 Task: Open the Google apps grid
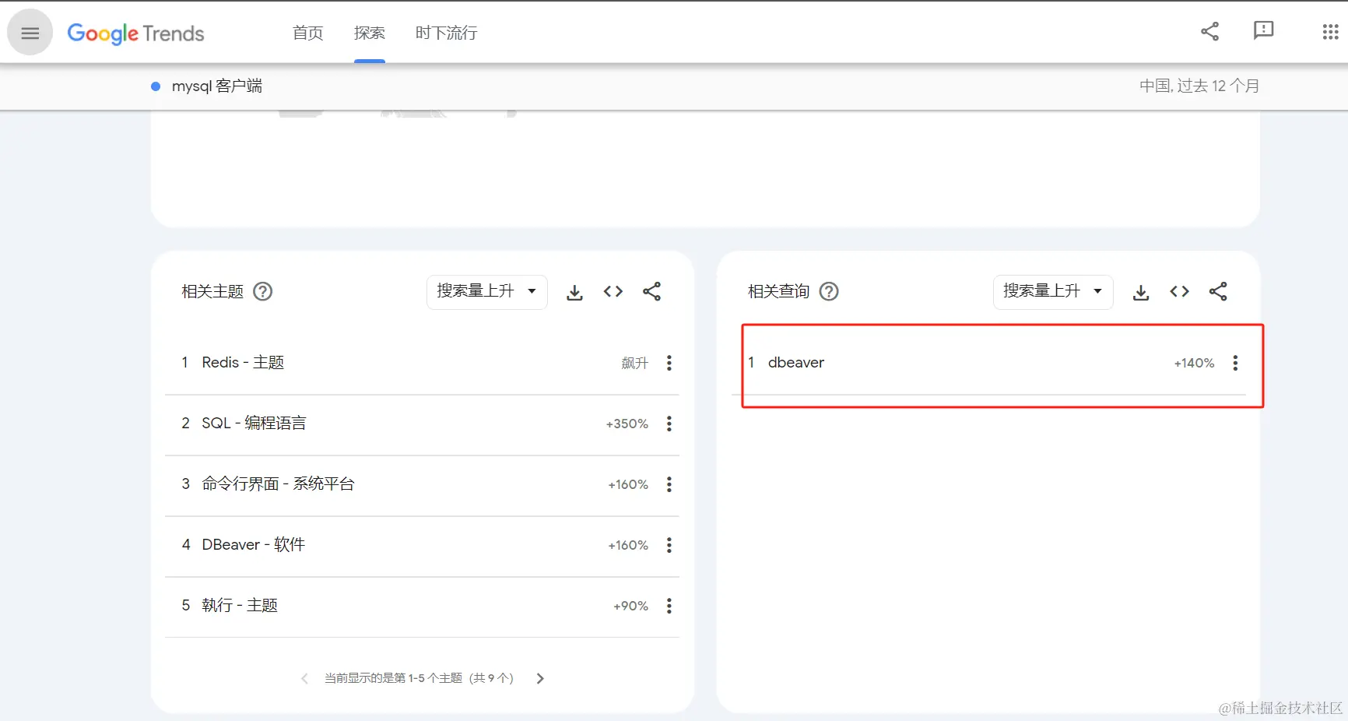1330,32
